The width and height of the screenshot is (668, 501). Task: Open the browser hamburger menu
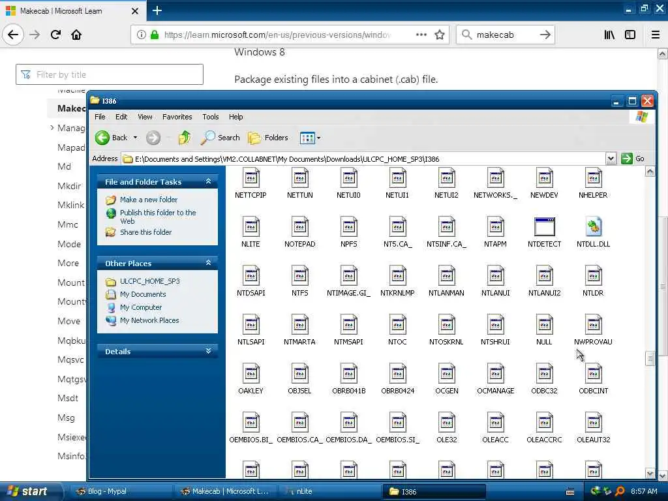click(655, 35)
